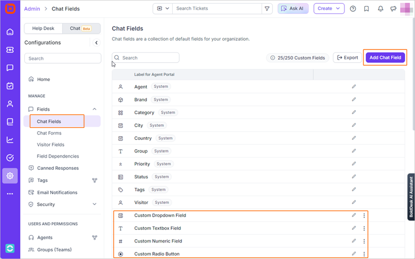The image size is (415, 259).
Task: Open the 25/250 Custom Fields info pill
Action: [297, 58]
